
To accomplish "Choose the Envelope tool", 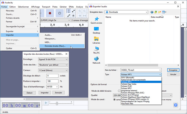I will (73, 11).
